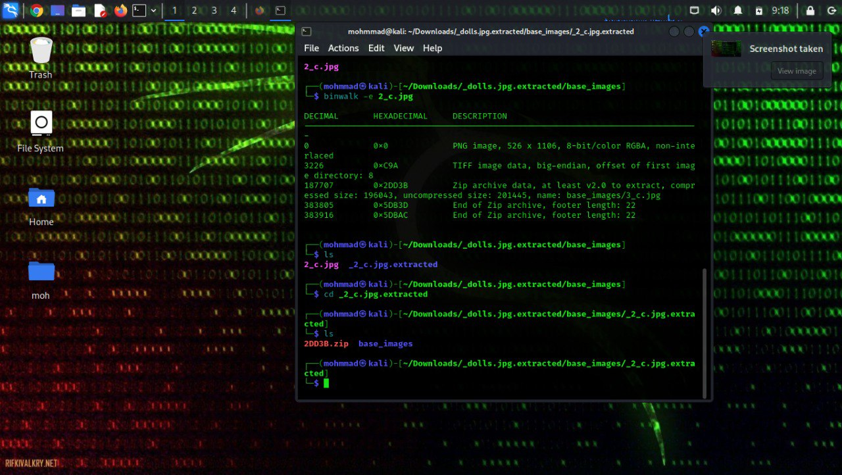Click the Screenshot taken notification title

(x=786, y=49)
